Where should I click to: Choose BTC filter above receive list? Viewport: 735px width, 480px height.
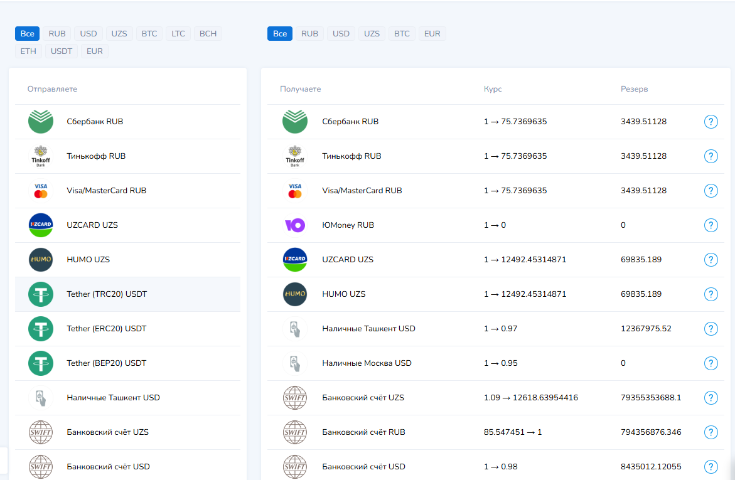[402, 34]
